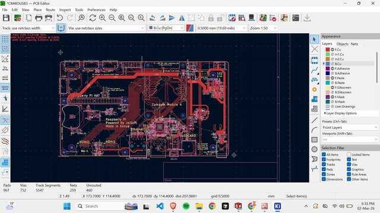Click the Zoom in magnifier icon
380x213 pixels.
102,18
